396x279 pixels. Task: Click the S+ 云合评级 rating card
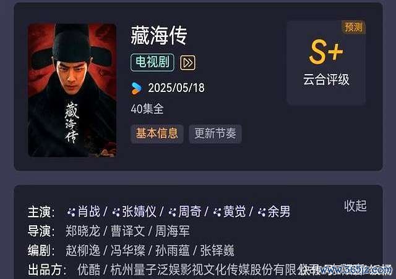pyautogui.click(x=326, y=63)
